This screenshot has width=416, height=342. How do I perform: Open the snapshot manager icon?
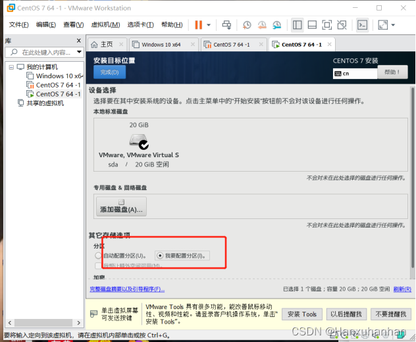pos(276,25)
